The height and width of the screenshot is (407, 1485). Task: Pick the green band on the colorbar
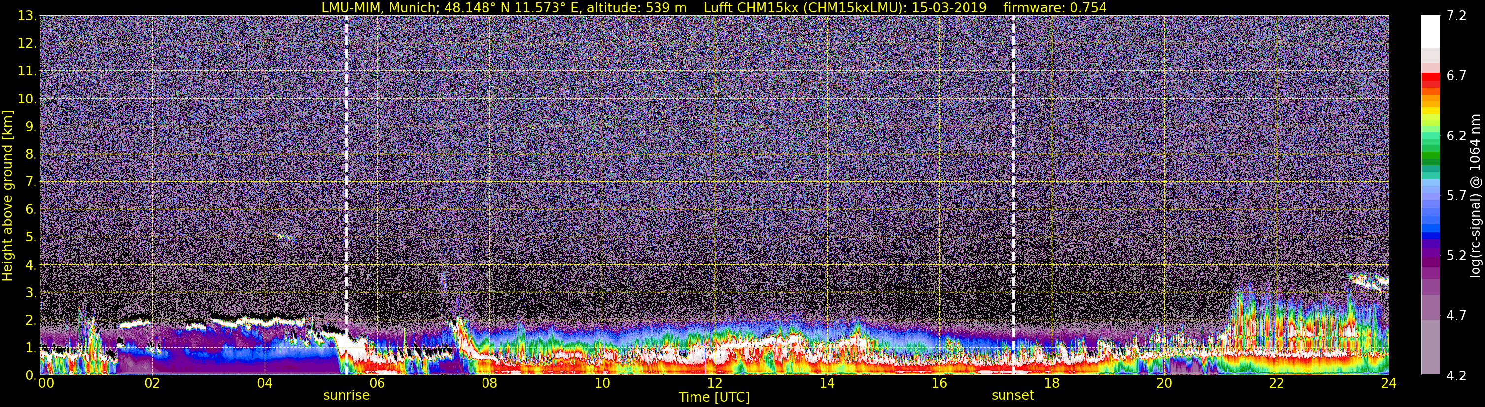click(1431, 156)
